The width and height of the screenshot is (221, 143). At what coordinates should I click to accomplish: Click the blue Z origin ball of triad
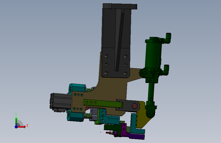(16, 127)
